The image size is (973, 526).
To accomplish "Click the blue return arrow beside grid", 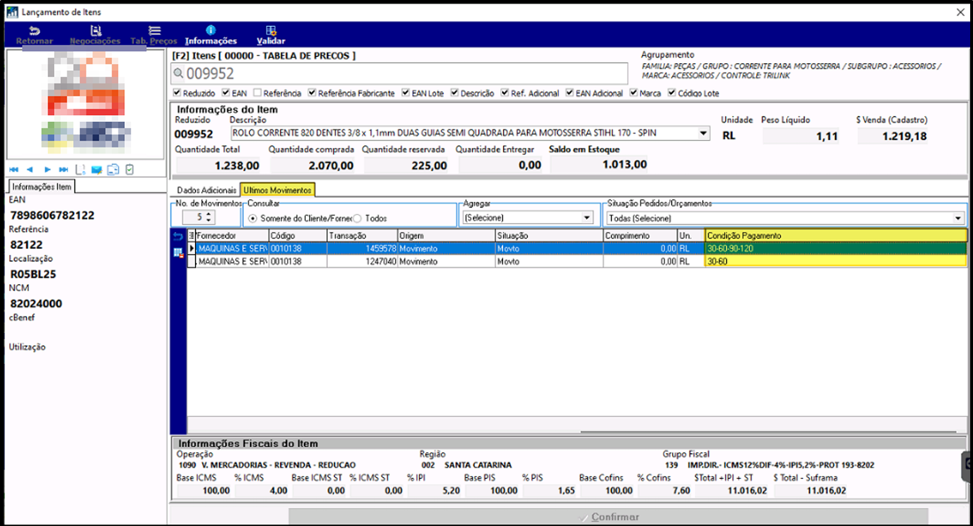I will (x=177, y=236).
